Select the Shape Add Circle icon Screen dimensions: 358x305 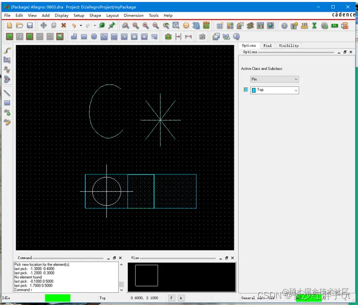tap(94, 36)
